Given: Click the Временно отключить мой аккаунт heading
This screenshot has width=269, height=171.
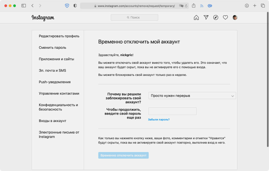Looking at the screenshot, I should click(x=139, y=42).
